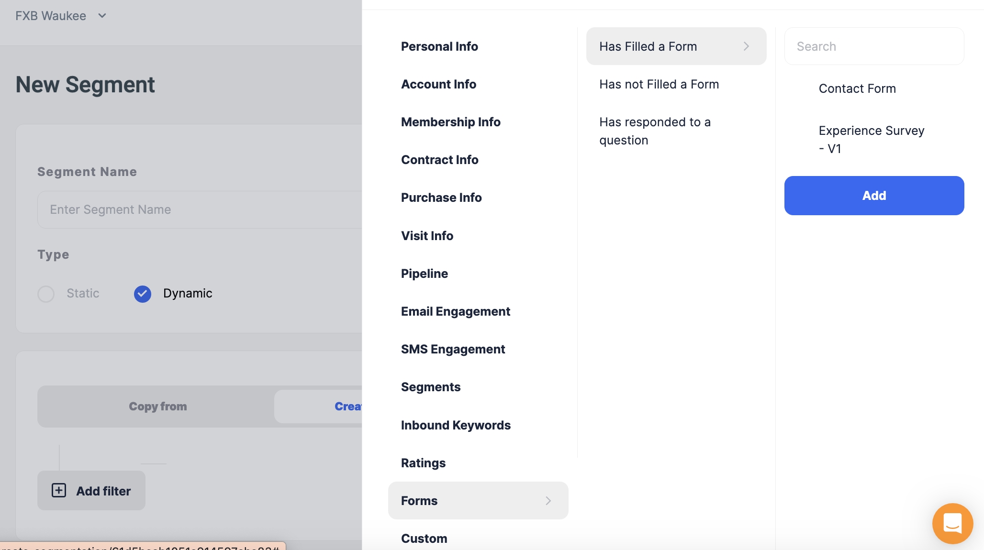The width and height of the screenshot is (984, 550).
Task: Click the plus icon in Add filter
Action: click(59, 490)
